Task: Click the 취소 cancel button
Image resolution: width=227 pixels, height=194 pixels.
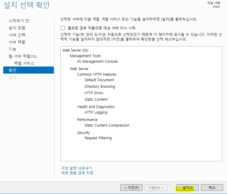Action: click(x=212, y=188)
